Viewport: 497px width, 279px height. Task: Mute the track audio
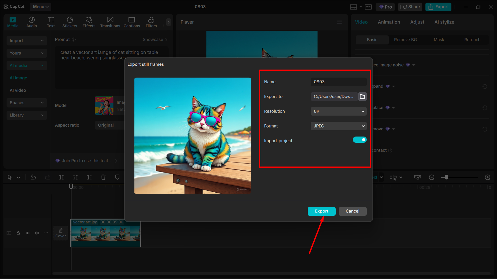click(x=37, y=233)
